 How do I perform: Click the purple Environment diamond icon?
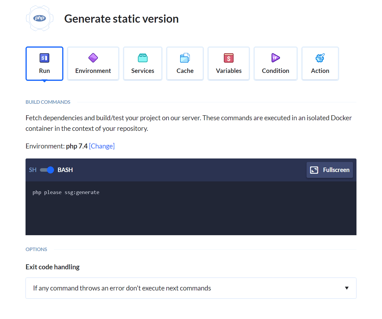click(x=93, y=58)
